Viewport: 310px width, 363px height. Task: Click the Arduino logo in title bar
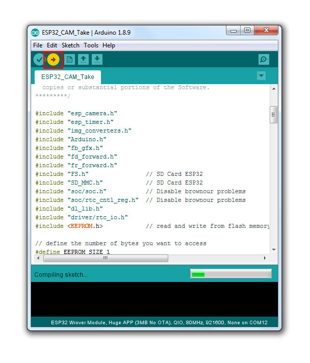pos(35,33)
